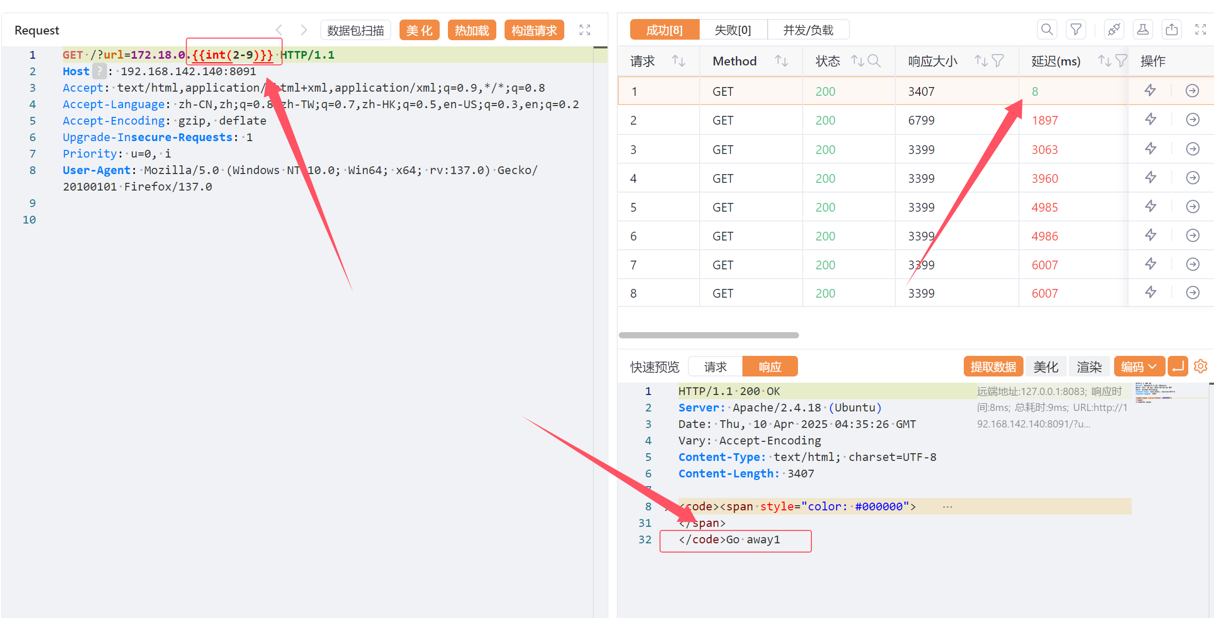Select the 渲染 render tab
Image resolution: width=1214 pixels, height=618 pixels.
coord(1089,367)
